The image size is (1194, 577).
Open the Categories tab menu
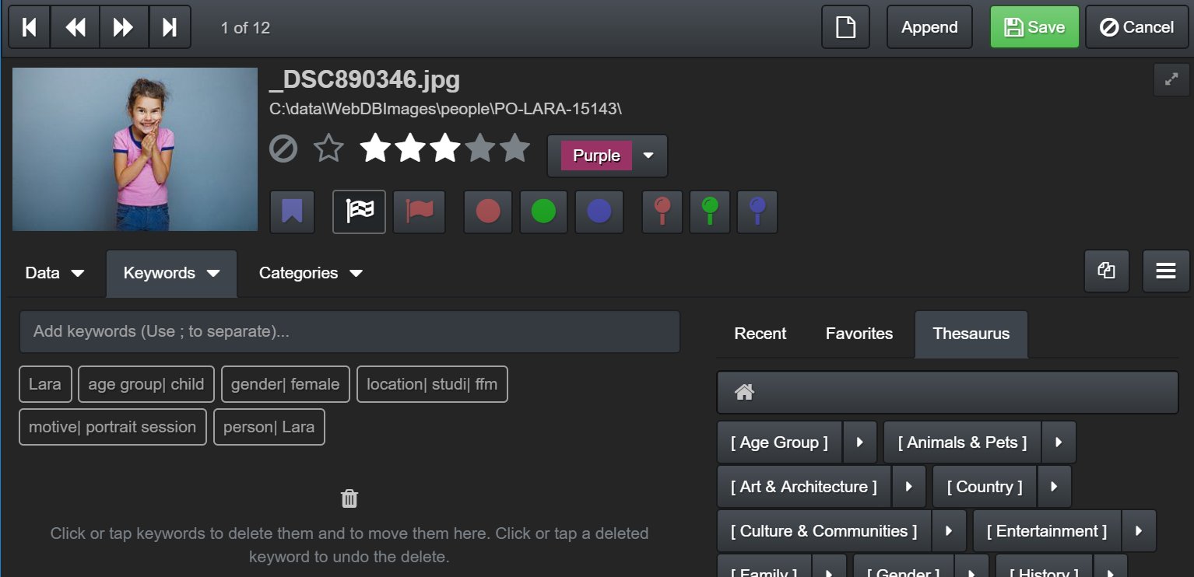pos(311,273)
